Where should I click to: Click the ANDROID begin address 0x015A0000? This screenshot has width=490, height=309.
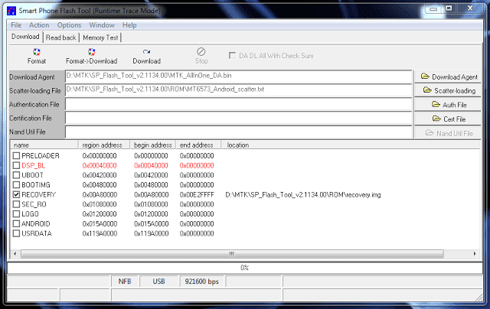(x=152, y=224)
